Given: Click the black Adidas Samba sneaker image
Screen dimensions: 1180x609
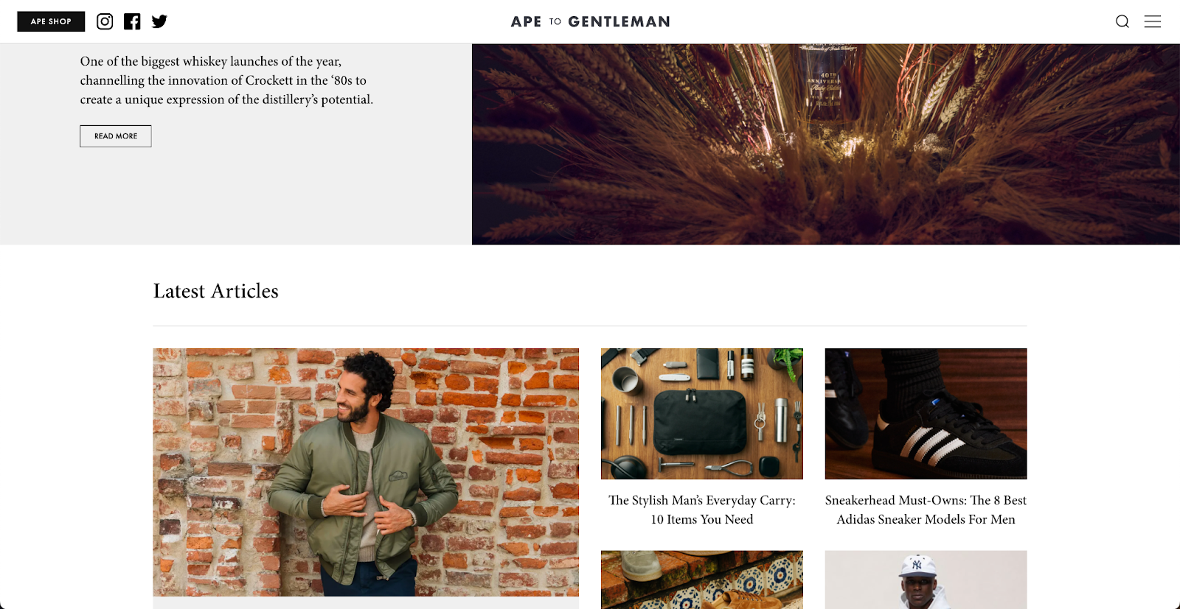Looking at the screenshot, I should [x=926, y=414].
